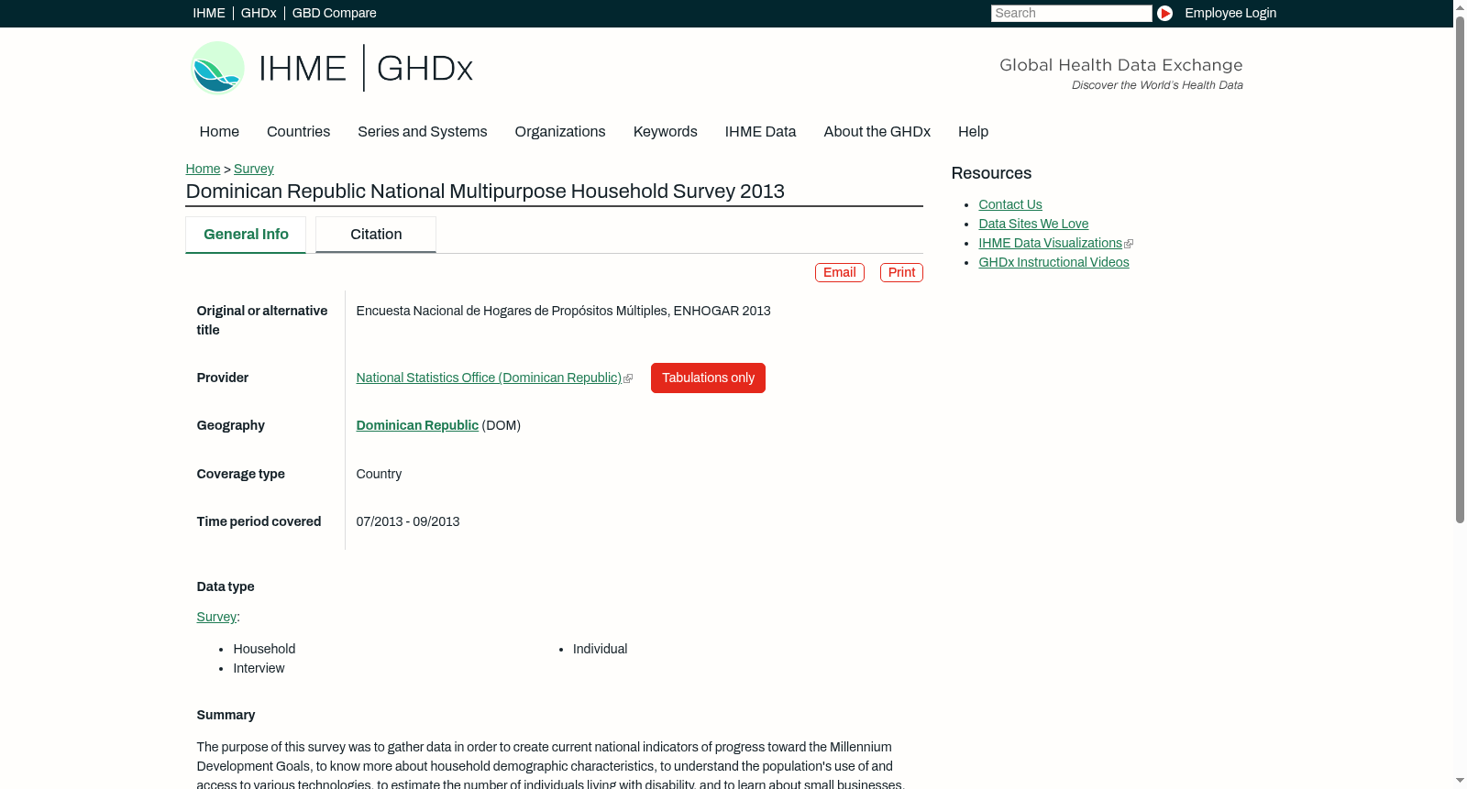Click the Survey breadcrumb link
Image resolution: width=1467 pixels, height=789 pixels.
click(253, 169)
